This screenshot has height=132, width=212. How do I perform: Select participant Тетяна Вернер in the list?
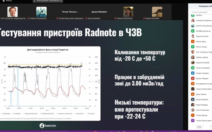click(201, 115)
